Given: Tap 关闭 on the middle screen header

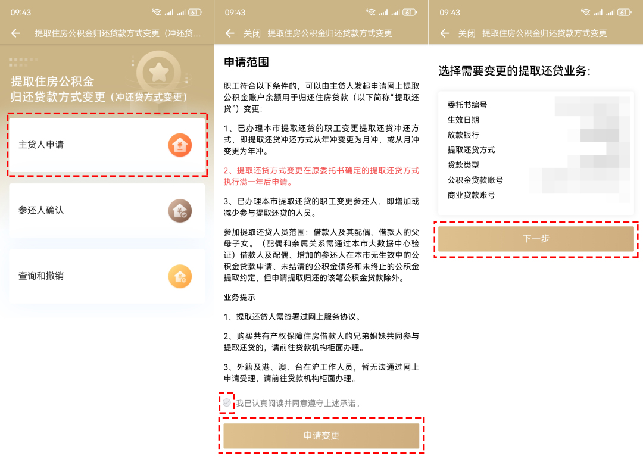Looking at the screenshot, I should point(252,33).
